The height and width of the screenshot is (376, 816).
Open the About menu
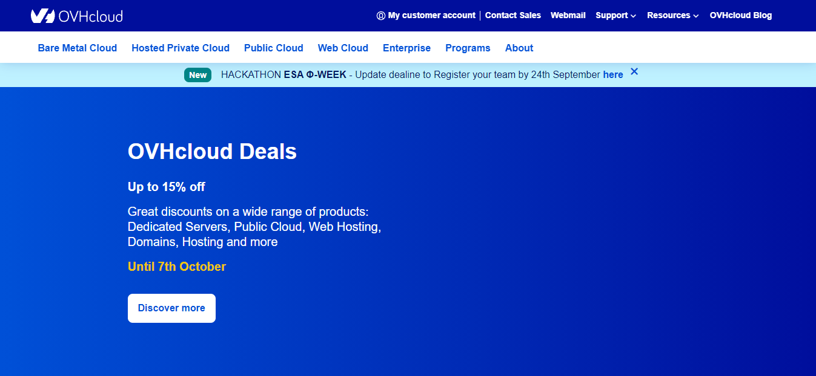click(x=519, y=48)
